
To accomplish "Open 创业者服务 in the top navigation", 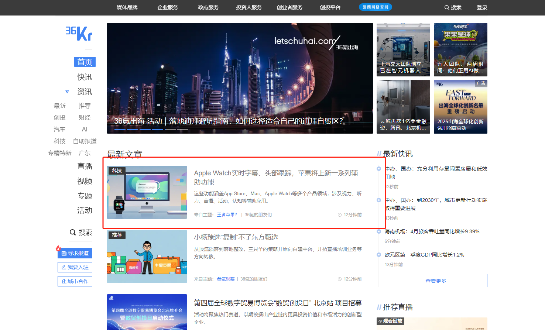I will tap(289, 7).
